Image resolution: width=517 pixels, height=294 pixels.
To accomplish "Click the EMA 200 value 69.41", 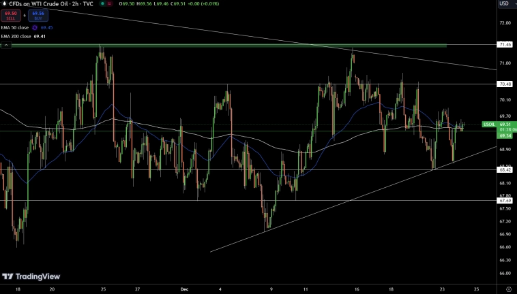I will click(40, 37).
